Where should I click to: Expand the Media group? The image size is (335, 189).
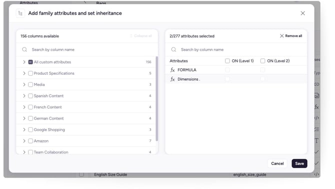pos(24,85)
